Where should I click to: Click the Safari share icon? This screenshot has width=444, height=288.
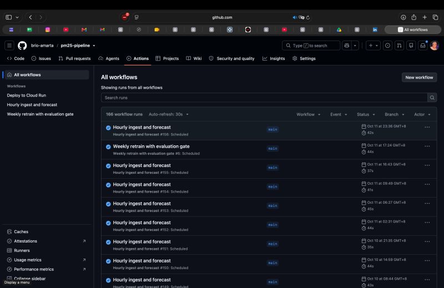tap(413, 17)
